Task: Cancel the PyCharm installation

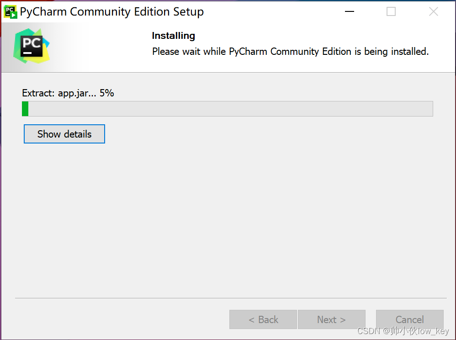Action: [410, 319]
